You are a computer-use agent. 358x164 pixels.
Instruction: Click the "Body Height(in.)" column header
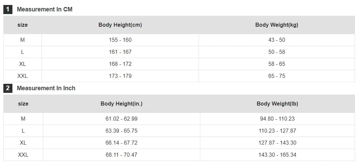pyautogui.click(x=121, y=104)
